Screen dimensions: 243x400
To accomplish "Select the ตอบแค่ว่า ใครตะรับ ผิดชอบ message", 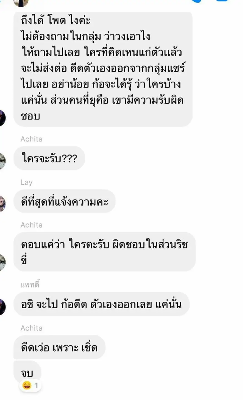I will point(105,252).
